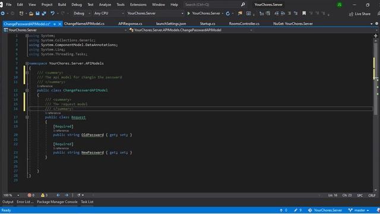Close the ChangePasswordAPIModel.cs tab
Screen dimensions: 380x214
point(59,24)
